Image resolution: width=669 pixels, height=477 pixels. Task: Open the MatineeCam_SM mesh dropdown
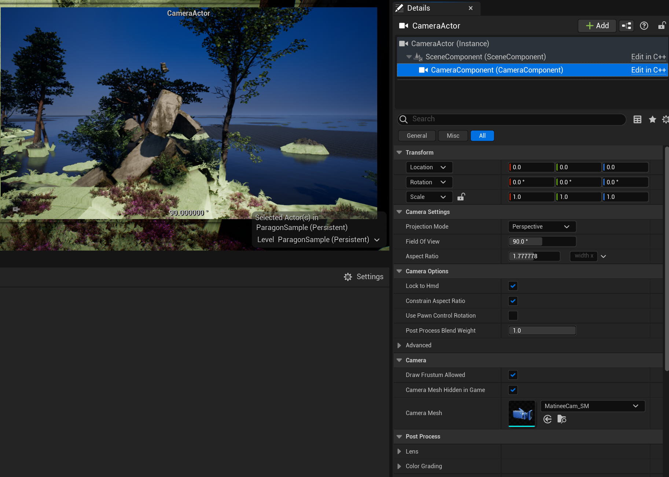click(592, 406)
